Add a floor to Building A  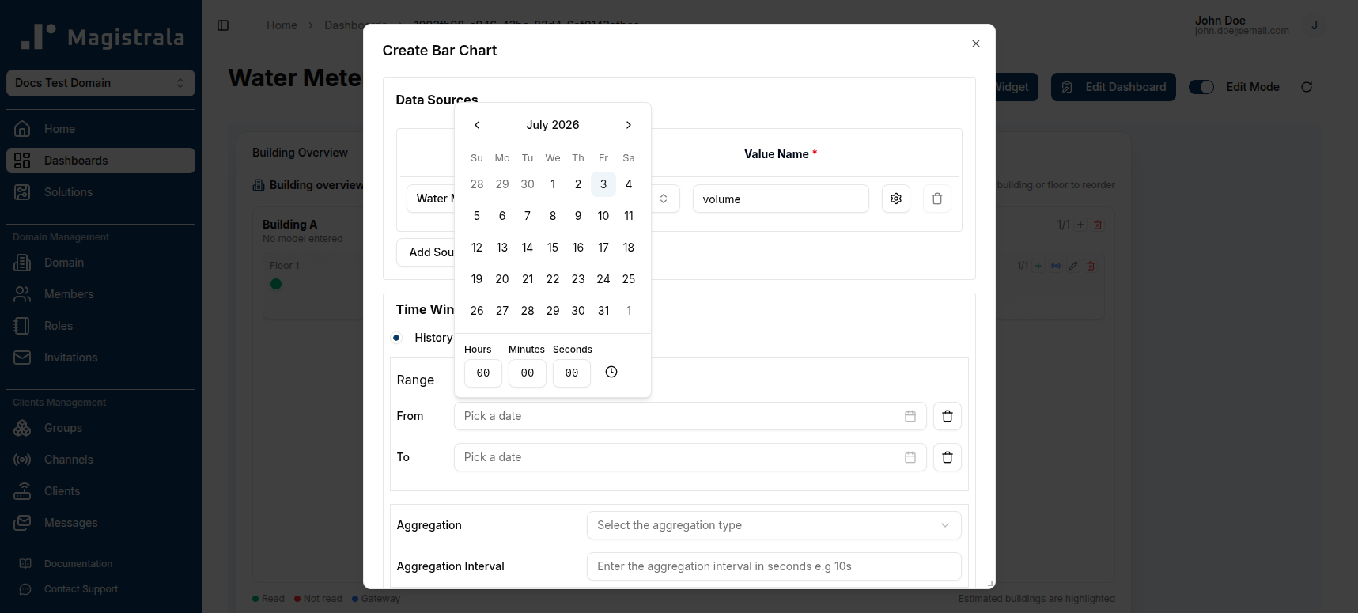(x=1080, y=225)
